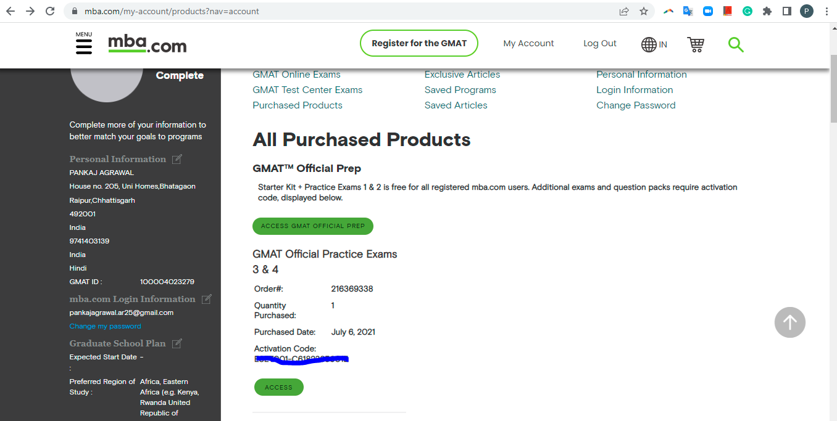Open the browser Extensions puzzle icon

(767, 11)
